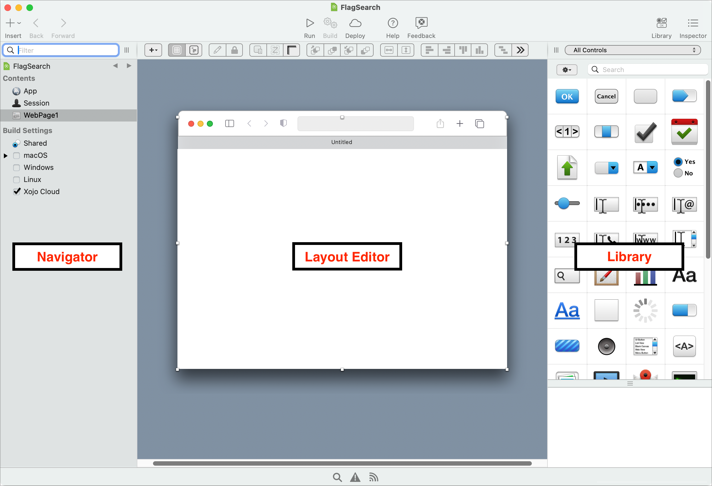Open the All Controls dropdown
The image size is (712, 486).
[632, 50]
